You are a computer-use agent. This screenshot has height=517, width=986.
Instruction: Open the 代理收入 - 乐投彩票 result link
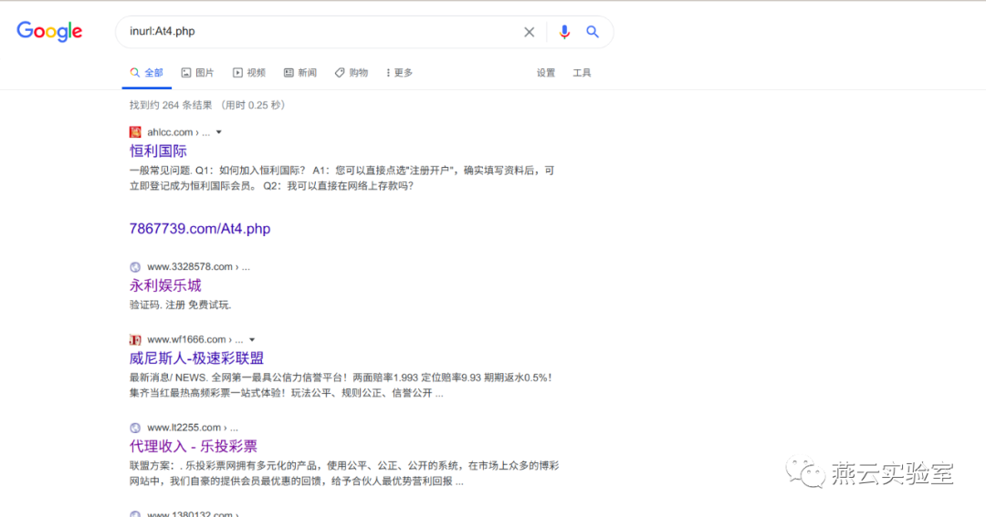coord(194,446)
